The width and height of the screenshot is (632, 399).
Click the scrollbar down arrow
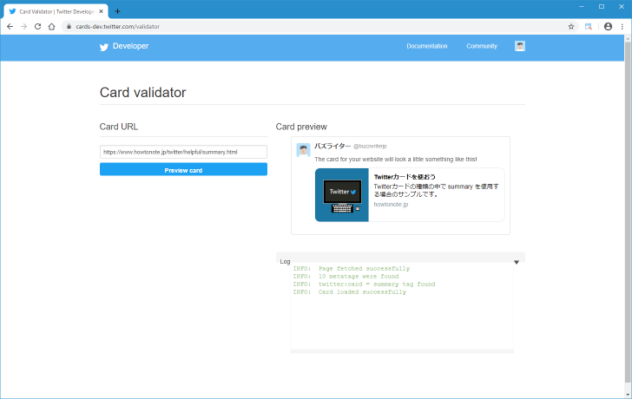click(628, 395)
